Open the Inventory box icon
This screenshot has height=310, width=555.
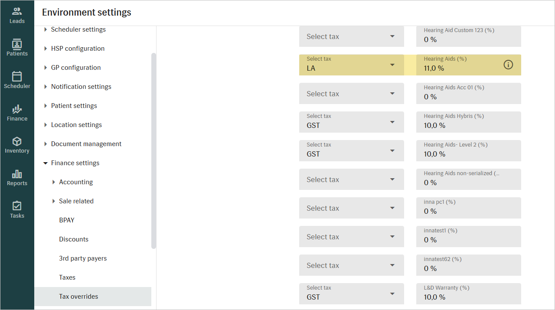[17, 142]
